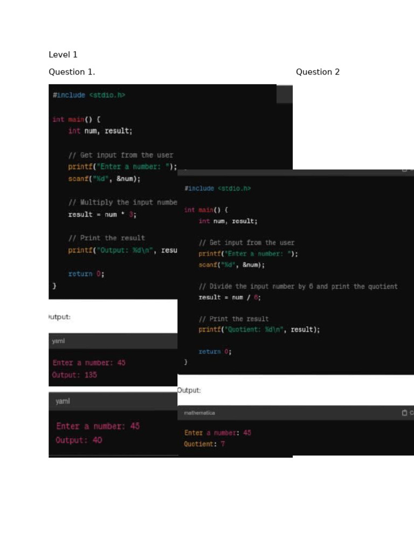Click the "Level 1" heading
The width and height of the screenshot is (414, 552).
(63, 54)
